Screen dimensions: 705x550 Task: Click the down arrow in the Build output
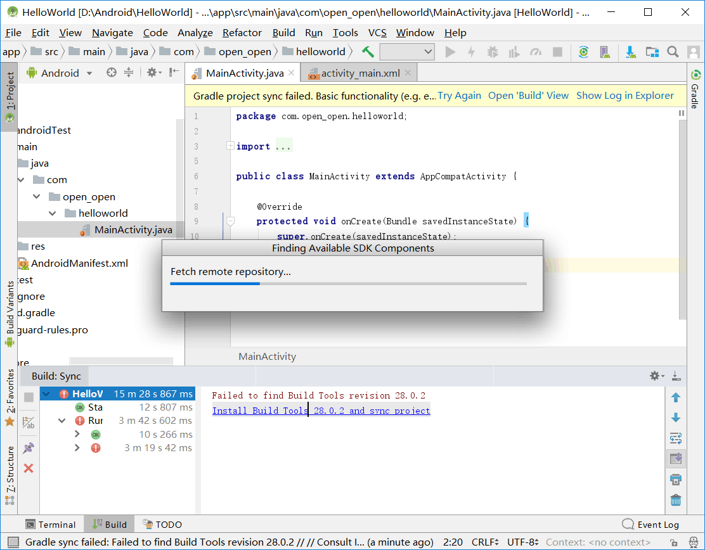676,418
